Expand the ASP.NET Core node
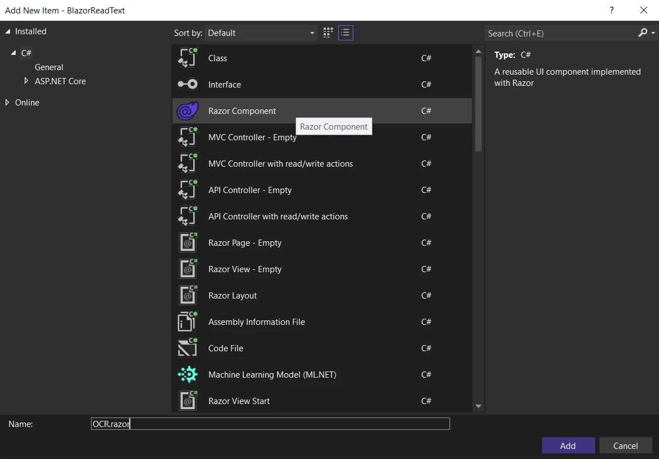This screenshot has height=459, width=659. [26, 81]
